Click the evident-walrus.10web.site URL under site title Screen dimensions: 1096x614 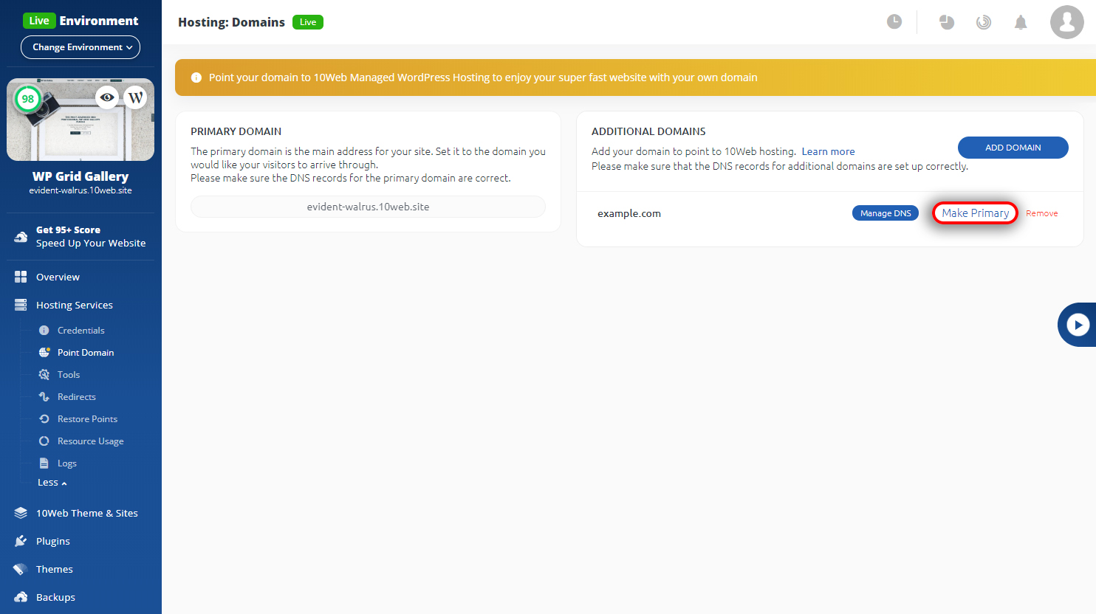pyautogui.click(x=81, y=190)
